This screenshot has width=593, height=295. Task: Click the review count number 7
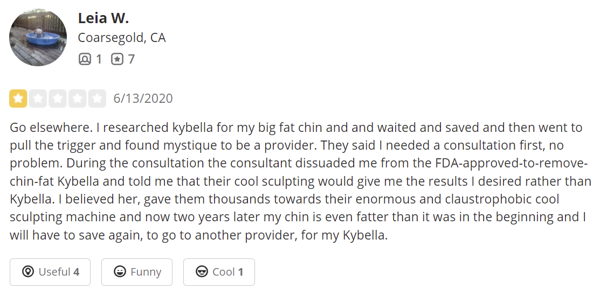(131, 59)
